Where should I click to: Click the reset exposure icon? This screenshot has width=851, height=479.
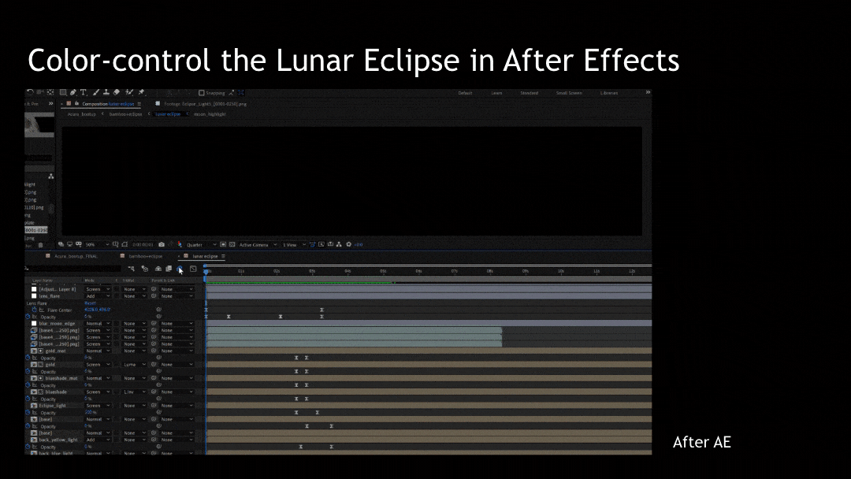tap(348, 245)
